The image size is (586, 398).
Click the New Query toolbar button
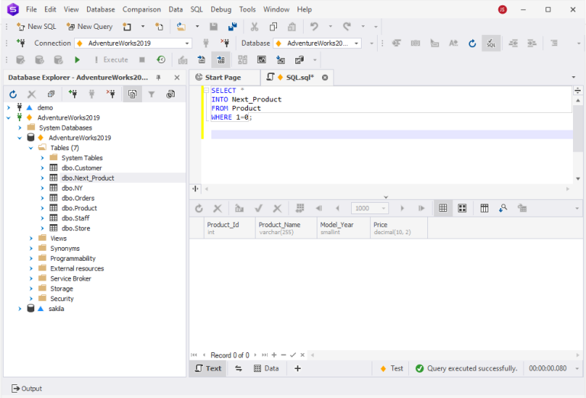(x=89, y=27)
